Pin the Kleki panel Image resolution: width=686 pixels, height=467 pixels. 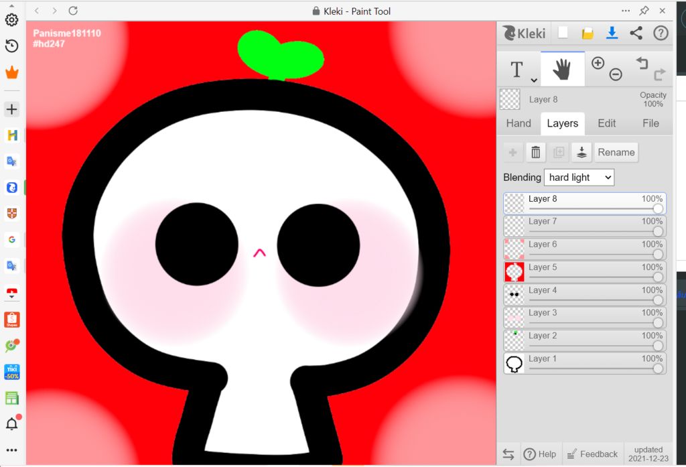point(644,11)
